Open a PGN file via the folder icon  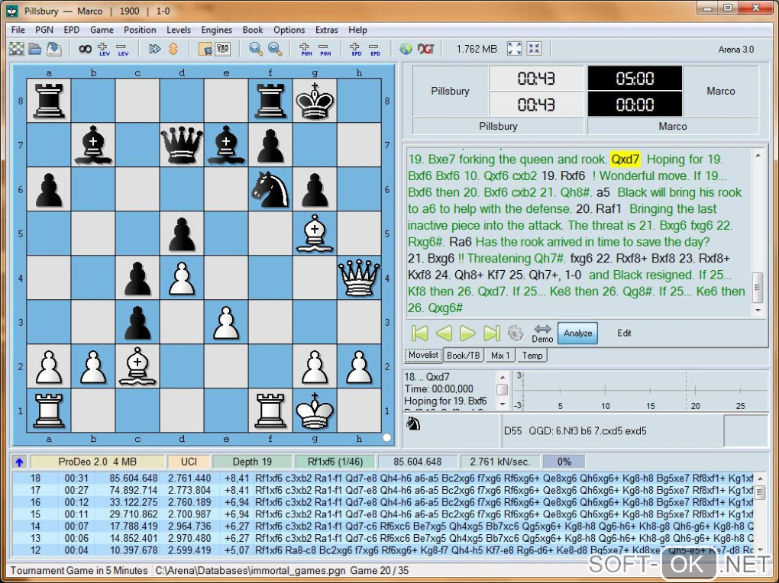point(35,49)
